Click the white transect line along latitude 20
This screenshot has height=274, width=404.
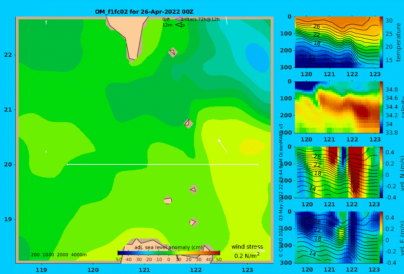[162, 164]
